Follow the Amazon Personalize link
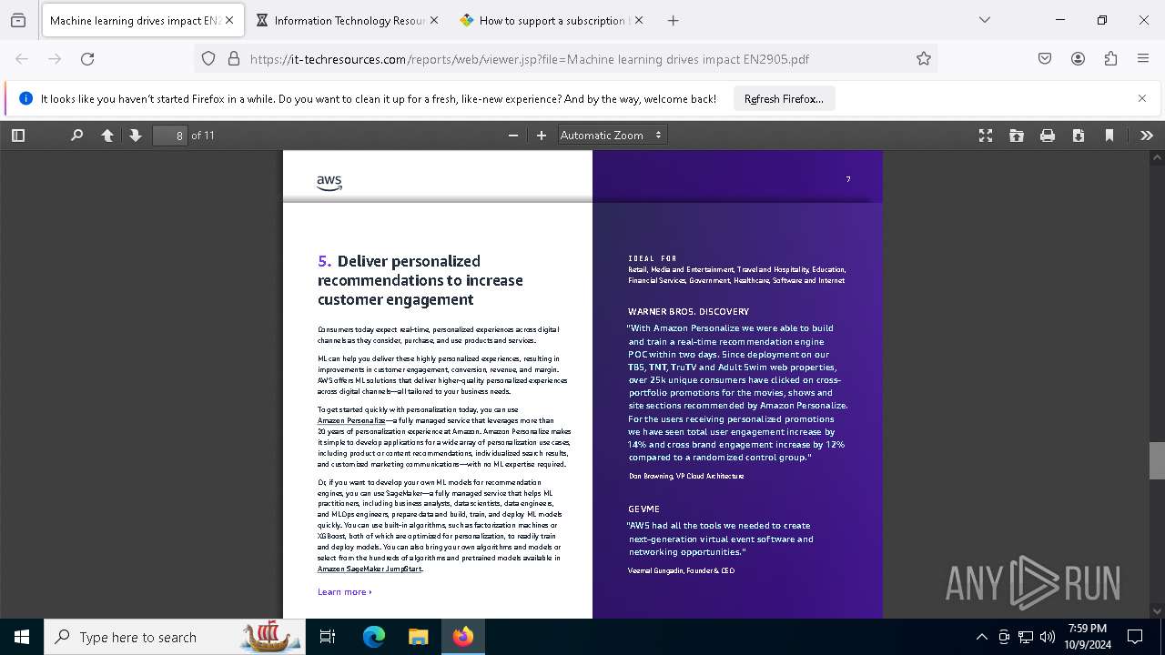 351,421
